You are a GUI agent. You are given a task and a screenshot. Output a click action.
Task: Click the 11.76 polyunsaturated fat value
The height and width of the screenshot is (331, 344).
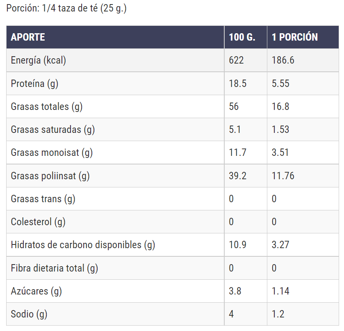(283, 176)
